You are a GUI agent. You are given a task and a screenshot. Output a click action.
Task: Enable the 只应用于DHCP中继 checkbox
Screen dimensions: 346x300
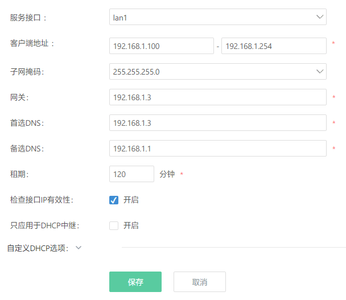click(x=114, y=225)
